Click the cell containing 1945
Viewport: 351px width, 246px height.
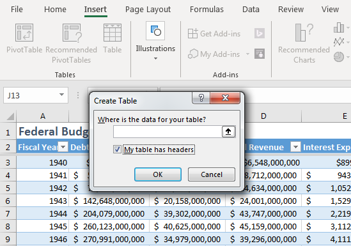tap(43, 226)
